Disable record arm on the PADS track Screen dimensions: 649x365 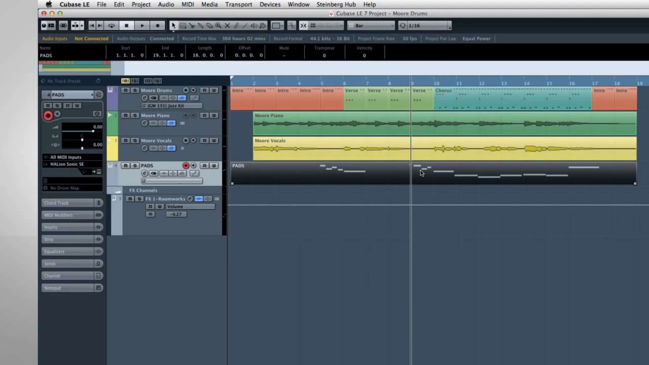[x=186, y=166]
